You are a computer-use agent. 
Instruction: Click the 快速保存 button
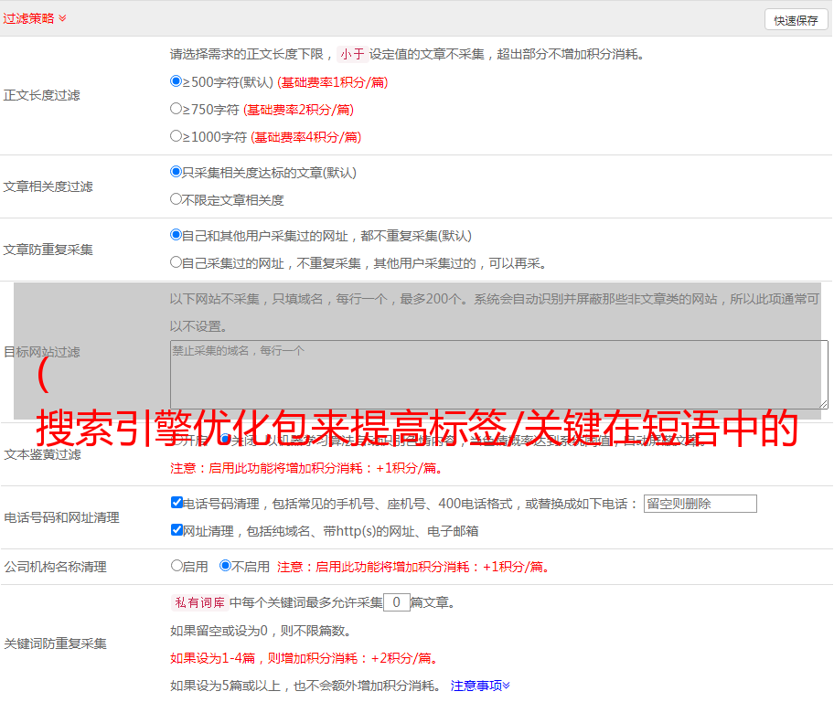(x=796, y=20)
